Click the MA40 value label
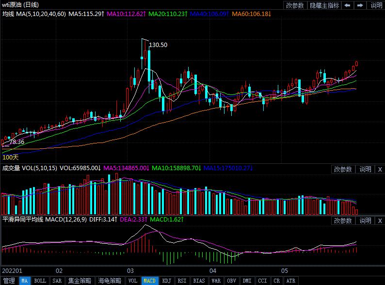The width and height of the screenshot is (385, 285). click(x=209, y=14)
